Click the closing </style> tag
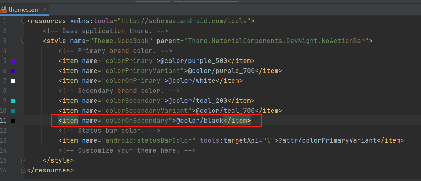421x181 pixels. click(x=58, y=160)
